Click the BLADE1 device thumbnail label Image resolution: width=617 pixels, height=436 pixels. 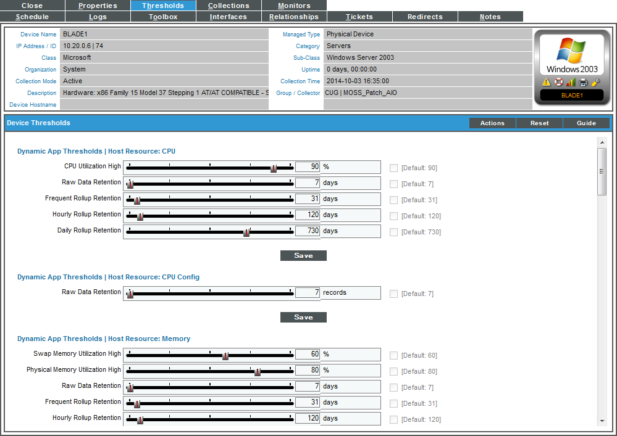click(571, 94)
